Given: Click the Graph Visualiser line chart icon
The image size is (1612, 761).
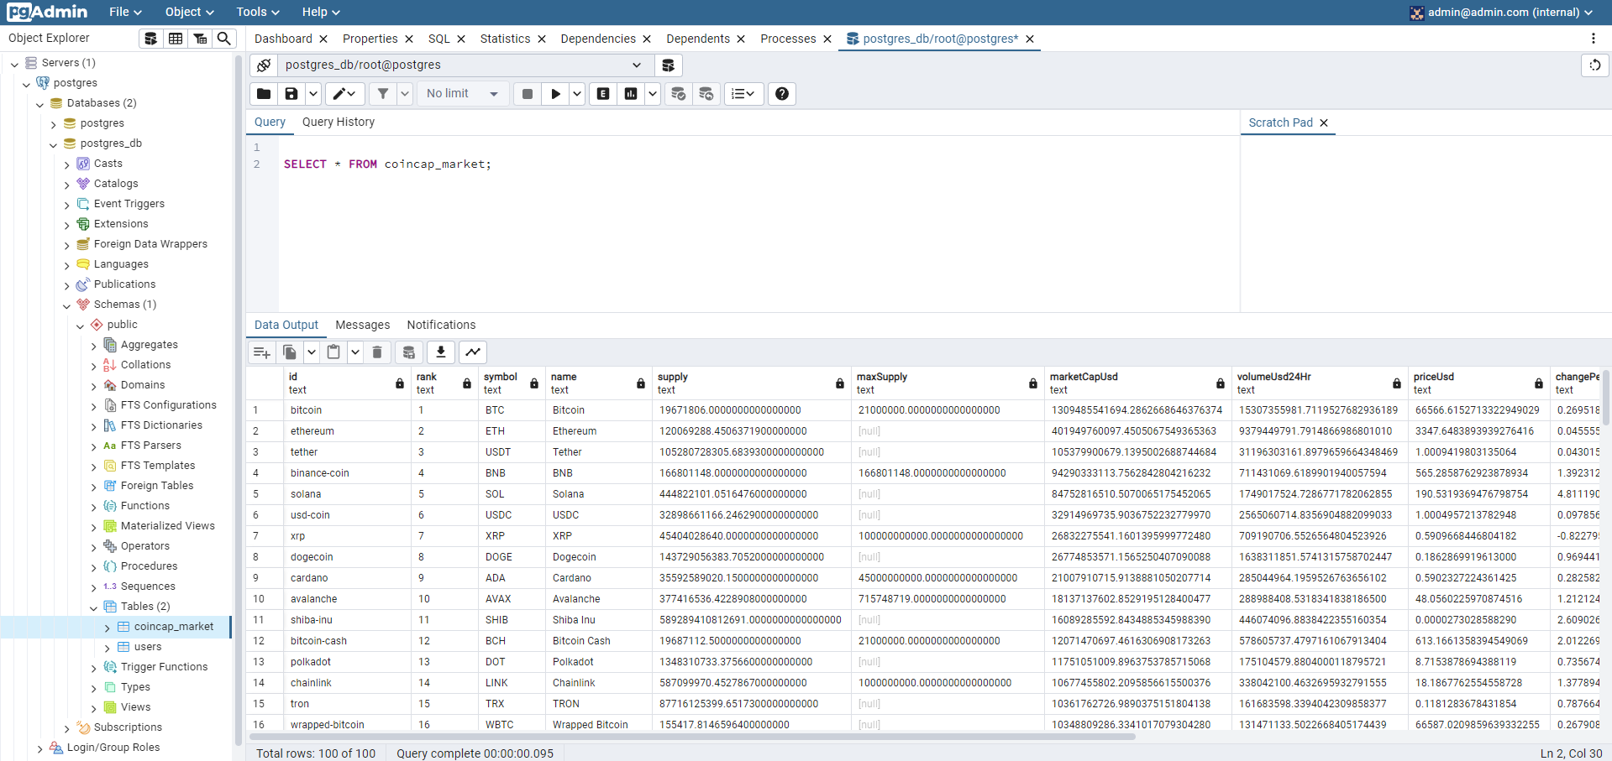Looking at the screenshot, I should [x=473, y=352].
